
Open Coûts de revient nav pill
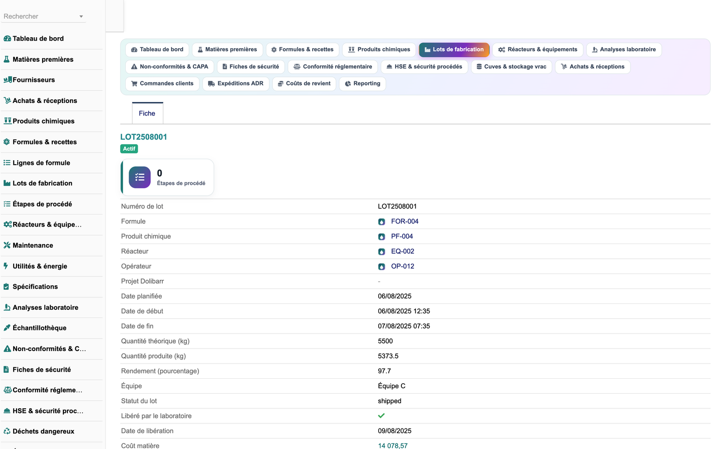[x=304, y=84]
